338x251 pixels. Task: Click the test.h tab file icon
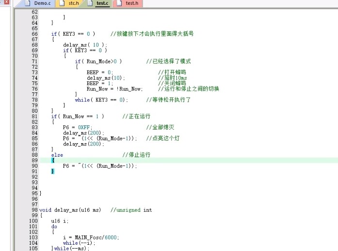pyautogui.click(x=119, y=3)
